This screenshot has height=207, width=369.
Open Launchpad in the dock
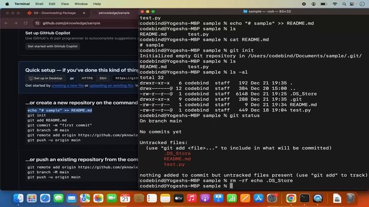pyautogui.click(x=32, y=198)
